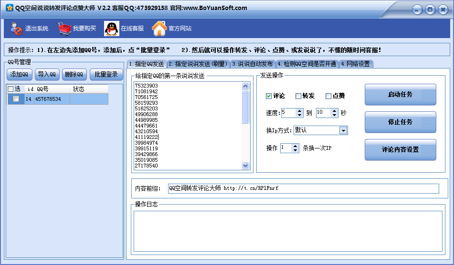454x265 pixels.
Task: Click the star app icon in title bar
Action: (x=9, y=8)
